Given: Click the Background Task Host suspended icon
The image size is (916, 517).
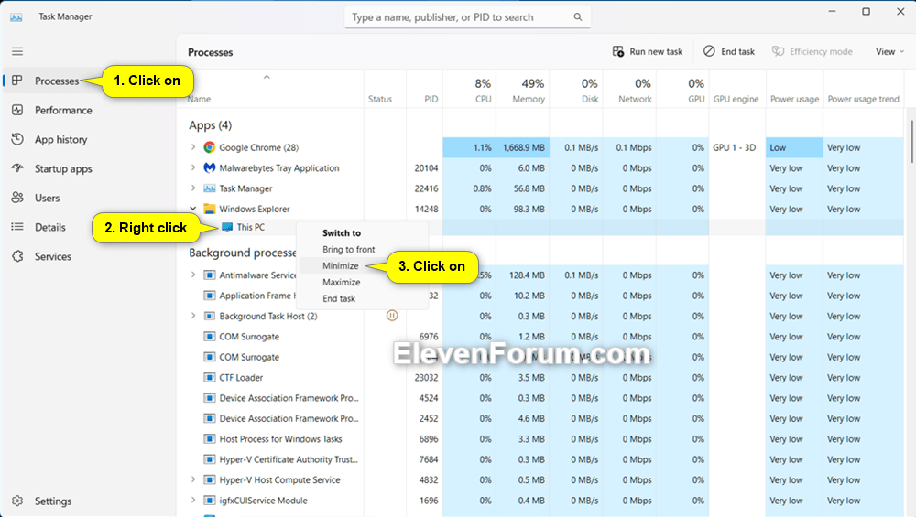Looking at the screenshot, I should point(392,316).
